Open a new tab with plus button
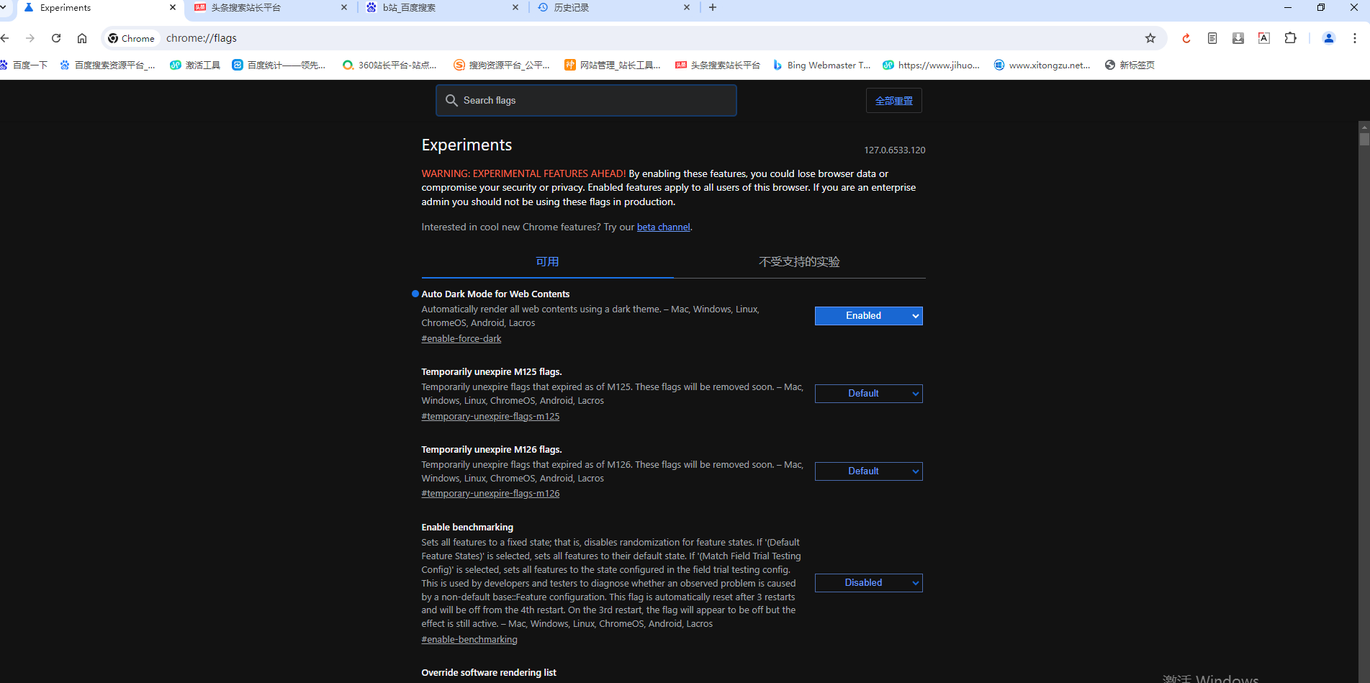Viewport: 1370px width, 683px height. [713, 7]
